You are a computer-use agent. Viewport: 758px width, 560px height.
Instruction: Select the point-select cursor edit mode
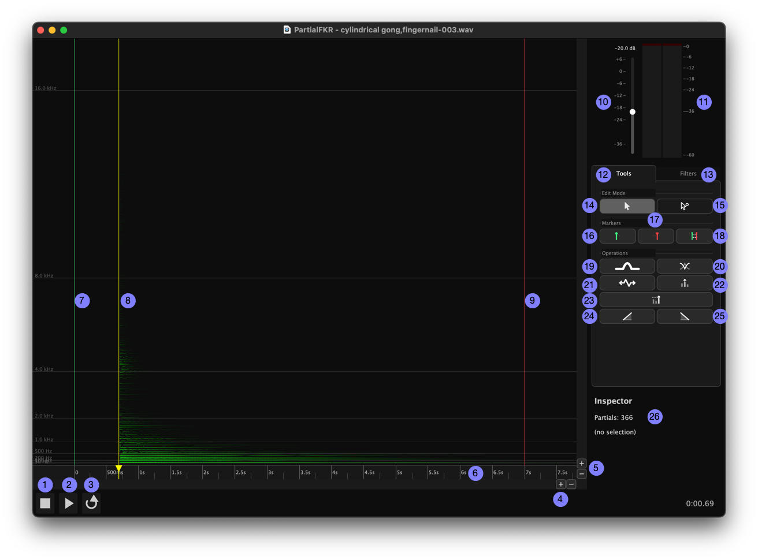click(x=685, y=206)
